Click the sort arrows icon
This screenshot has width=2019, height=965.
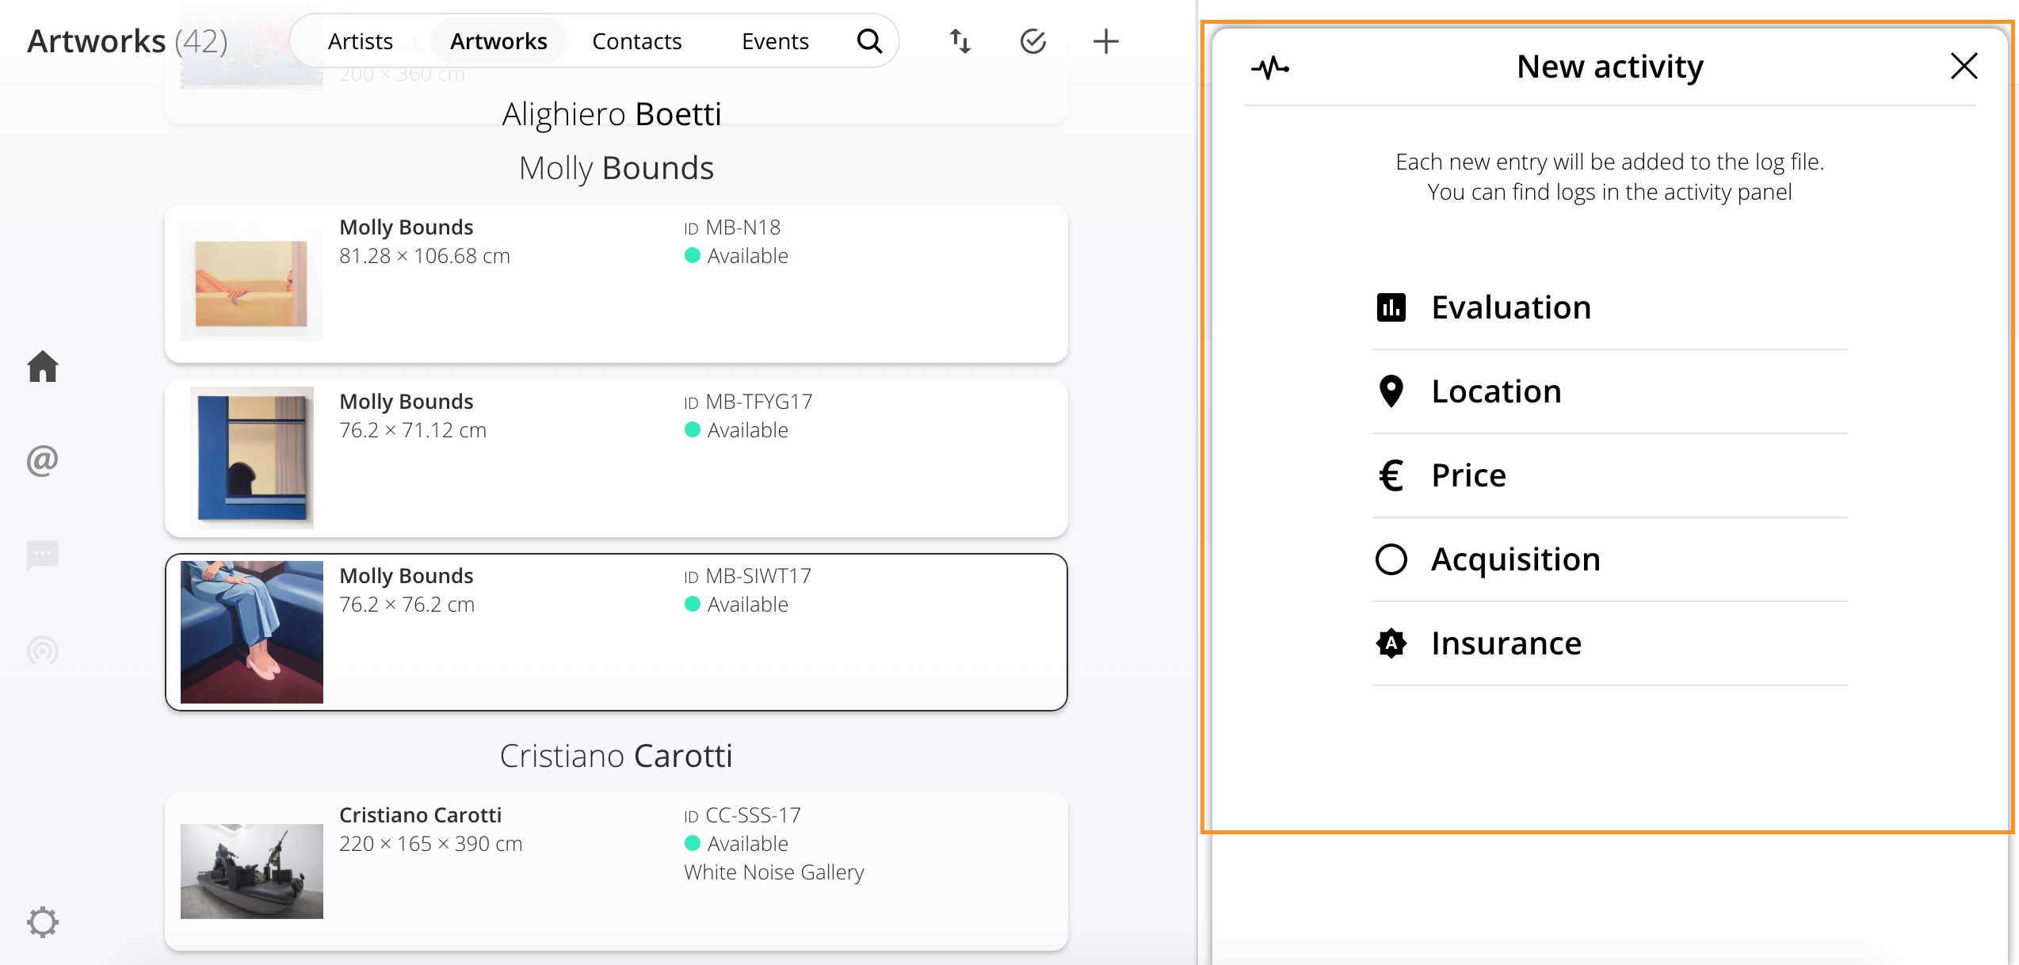pyautogui.click(x=960, y=41)
